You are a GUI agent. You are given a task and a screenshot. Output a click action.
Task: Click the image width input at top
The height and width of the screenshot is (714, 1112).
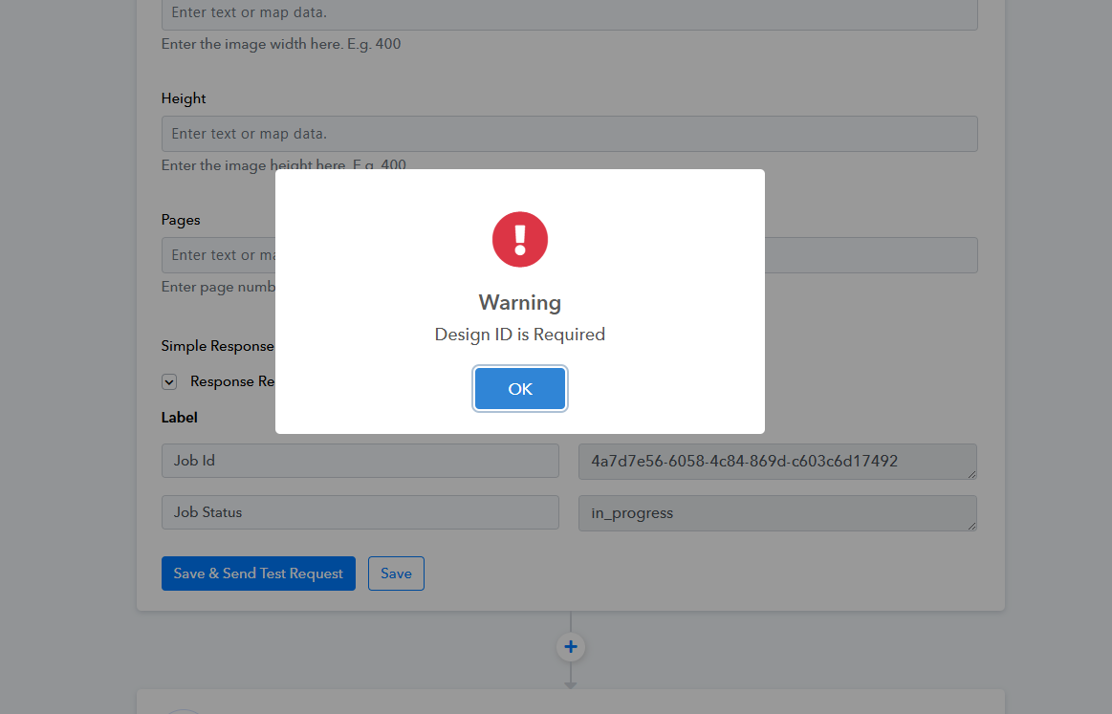pos(569,13)
